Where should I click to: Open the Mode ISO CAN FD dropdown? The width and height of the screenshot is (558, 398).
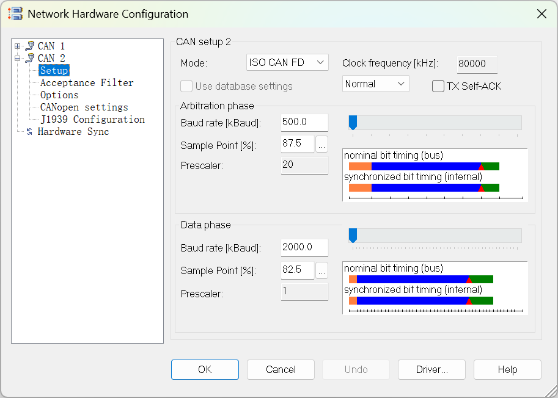coord(287,62)
